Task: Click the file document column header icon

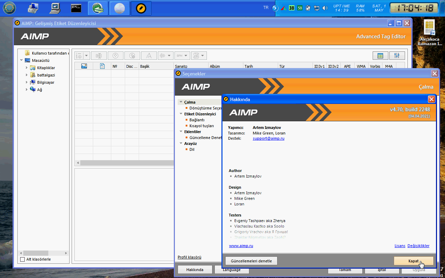Action: tap(102, 66)
